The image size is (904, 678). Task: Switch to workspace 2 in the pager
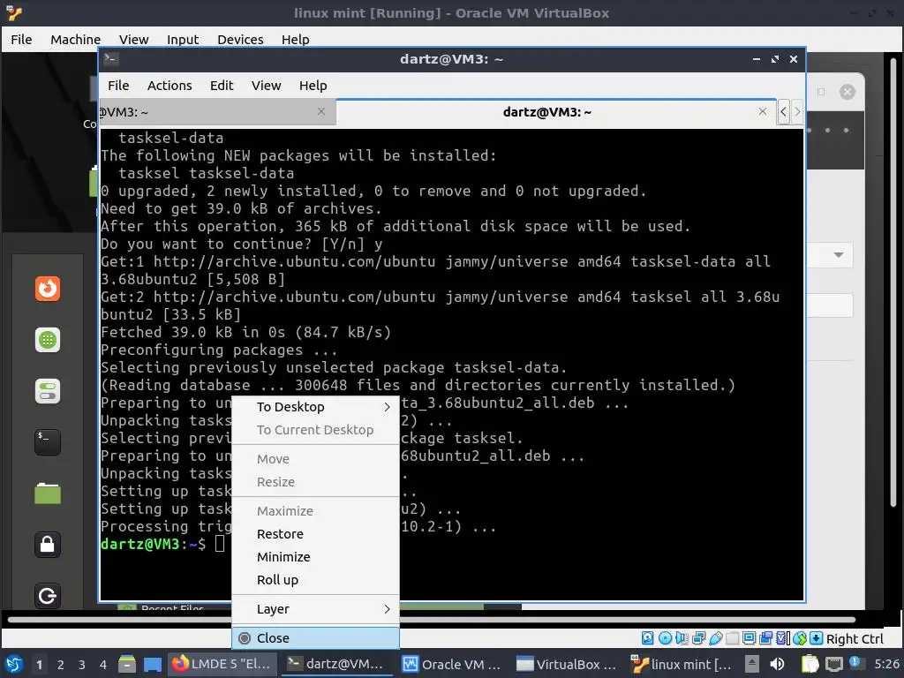61,665
